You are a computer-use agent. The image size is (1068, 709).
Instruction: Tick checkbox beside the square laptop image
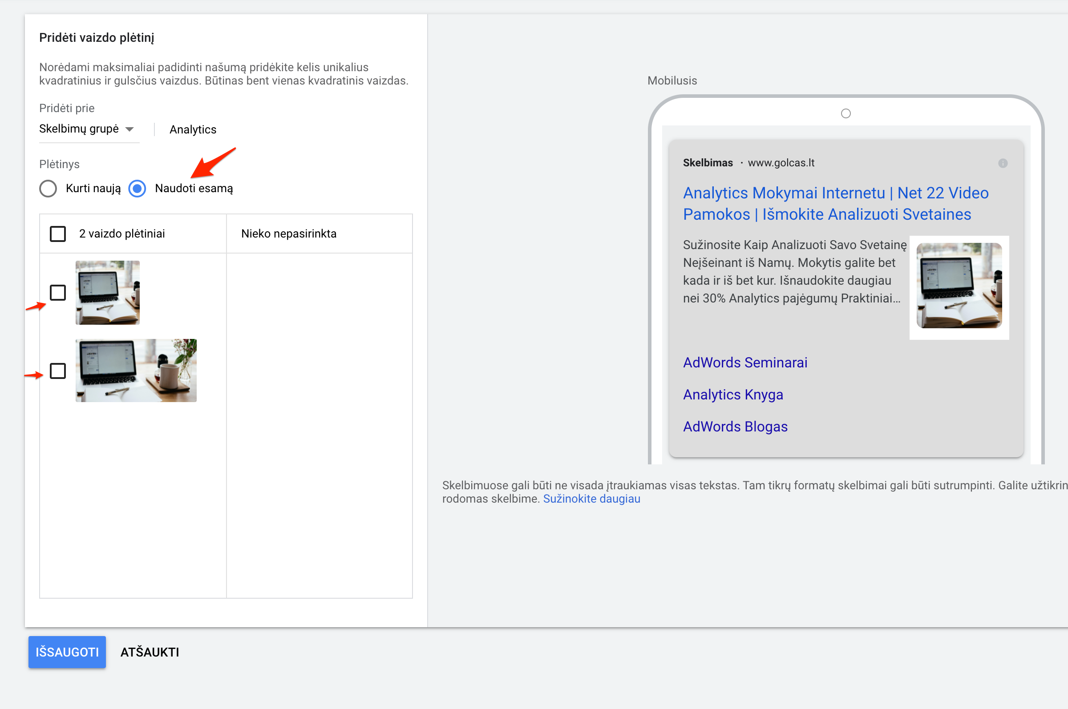point(58,293)
